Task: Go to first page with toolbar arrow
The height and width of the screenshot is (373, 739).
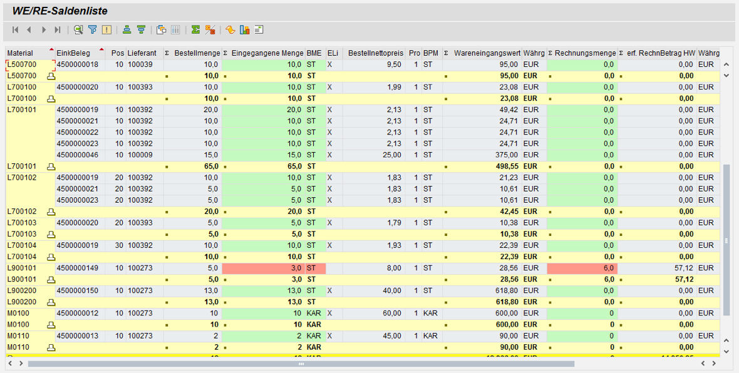Action: [x=15, y=29]
